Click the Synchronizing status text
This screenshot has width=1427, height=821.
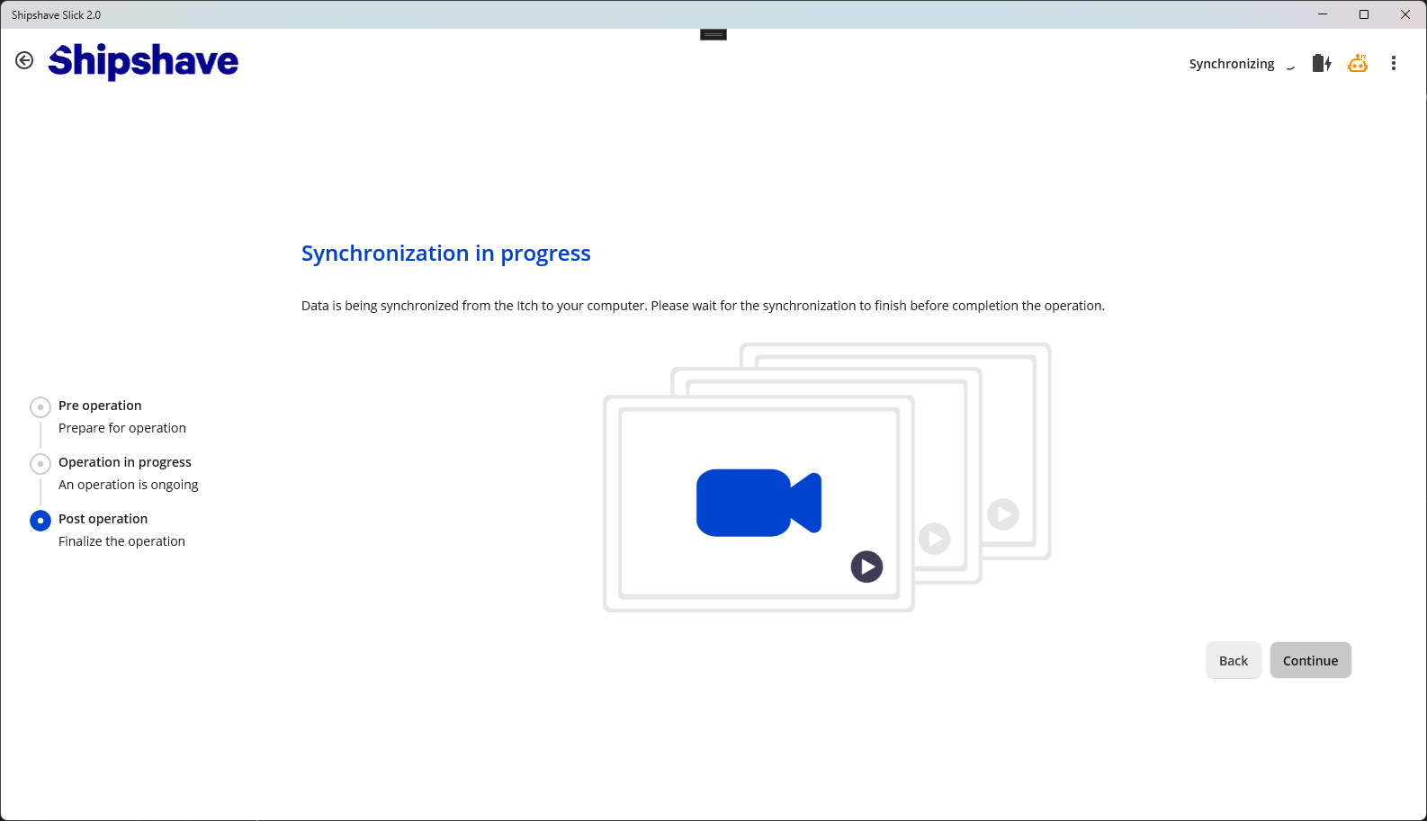(1231, 64)
